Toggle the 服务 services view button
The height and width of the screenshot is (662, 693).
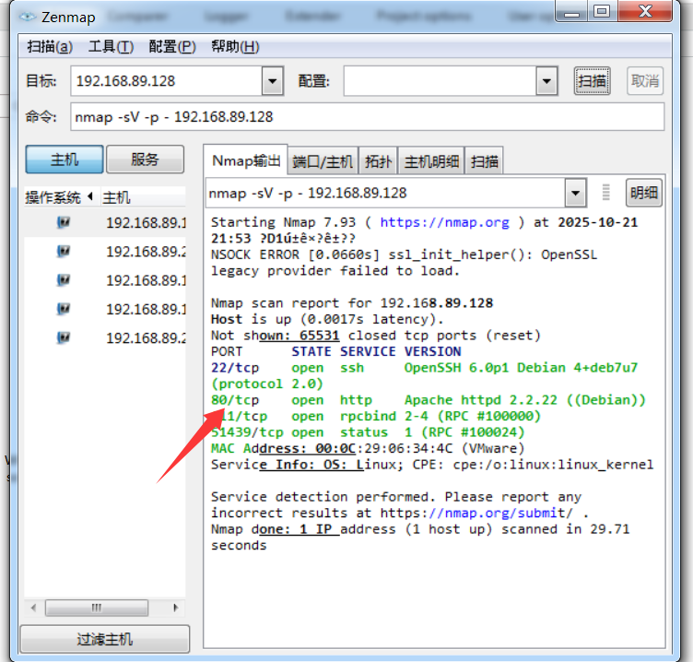point(145,160)
